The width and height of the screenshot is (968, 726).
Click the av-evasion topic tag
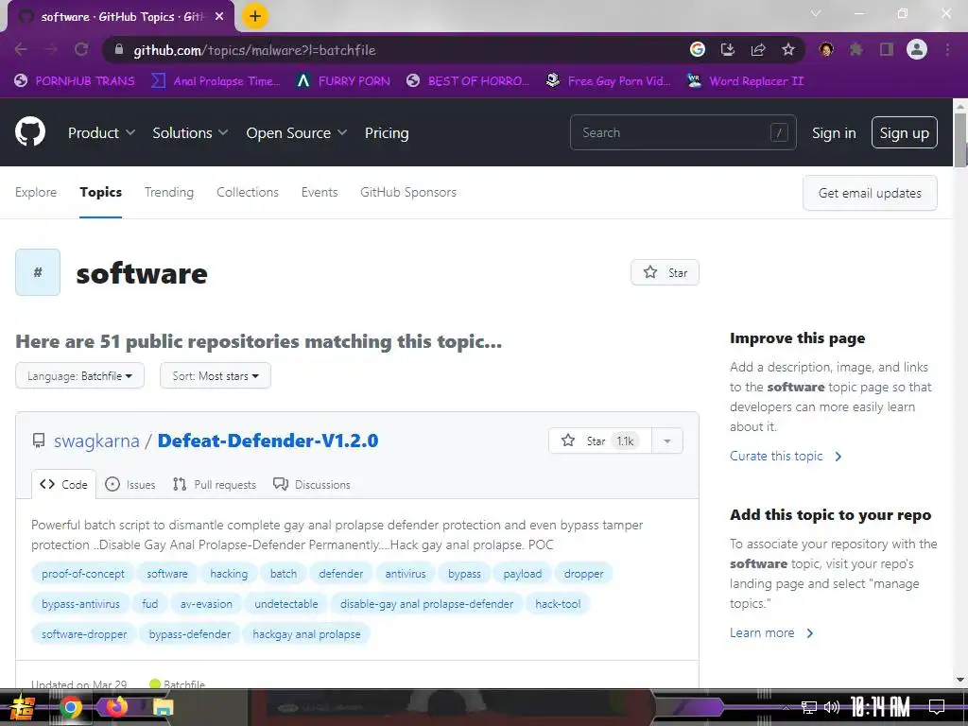pyautogui.click(x=206, y=604)
